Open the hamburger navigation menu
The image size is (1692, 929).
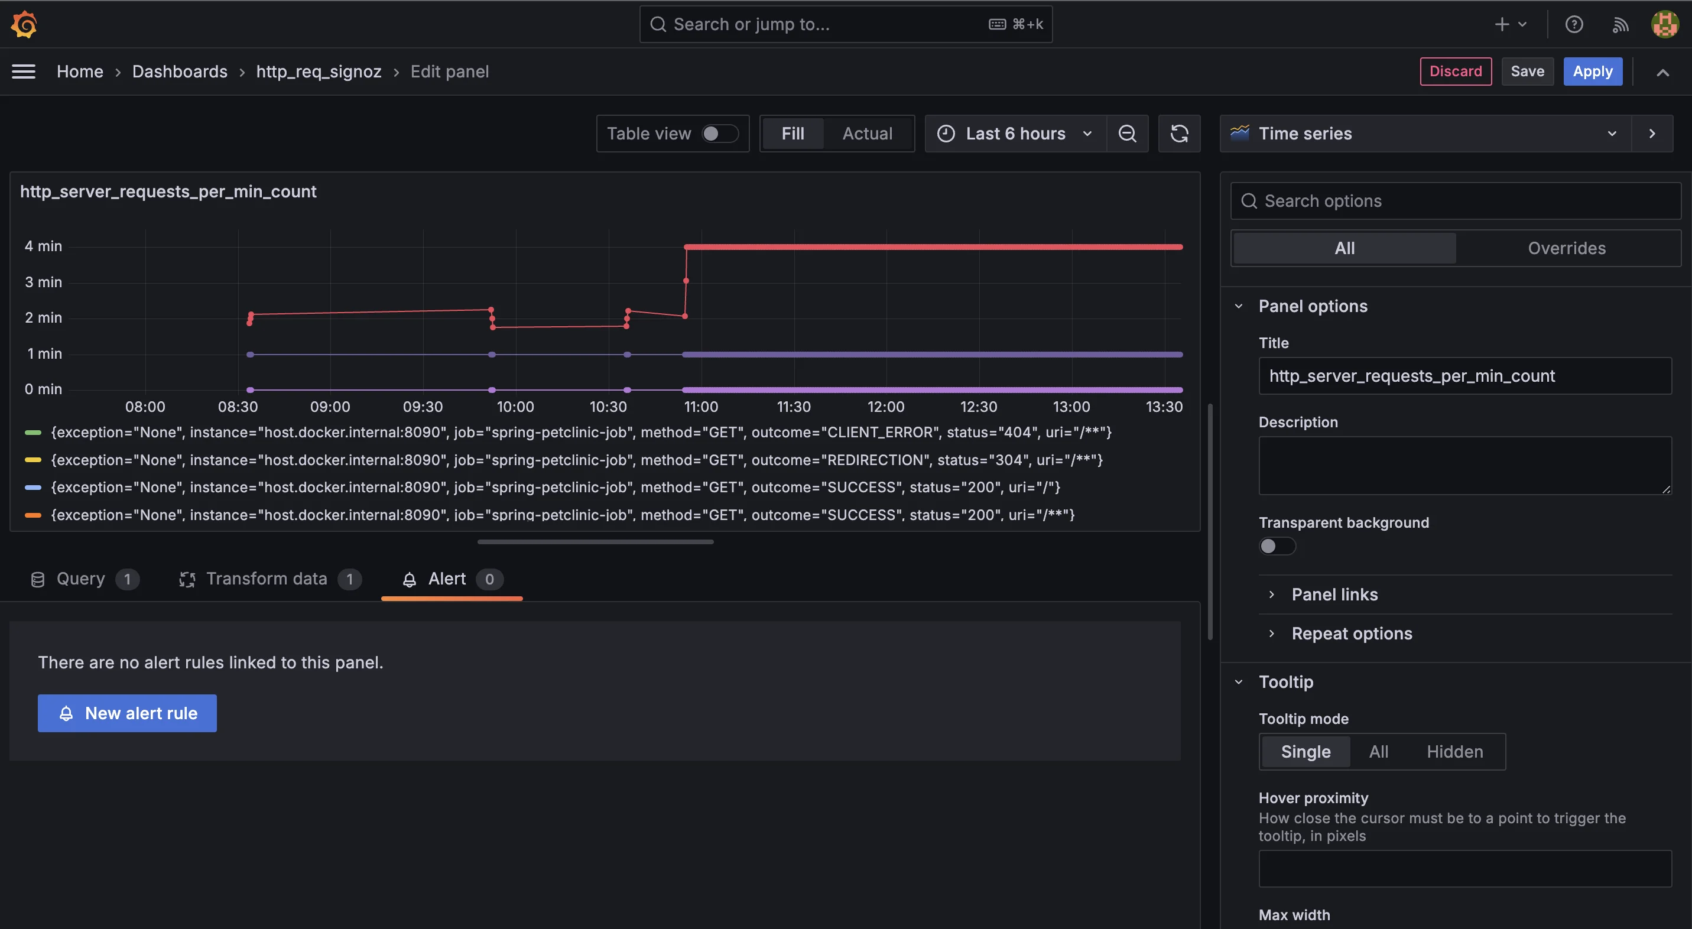(24, 71)
